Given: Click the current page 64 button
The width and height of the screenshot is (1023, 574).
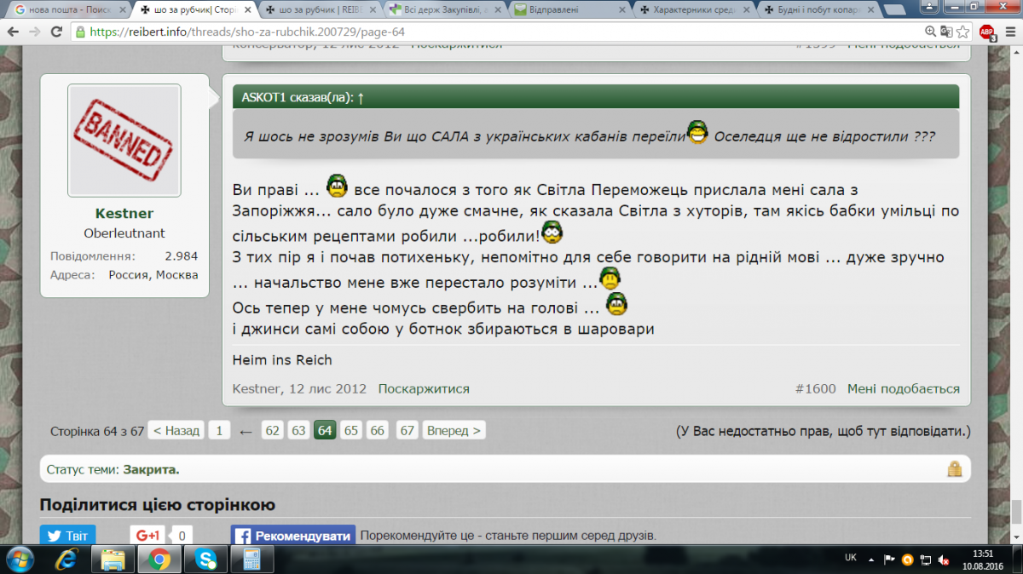Looking at the screenshot, I should 325,431.
